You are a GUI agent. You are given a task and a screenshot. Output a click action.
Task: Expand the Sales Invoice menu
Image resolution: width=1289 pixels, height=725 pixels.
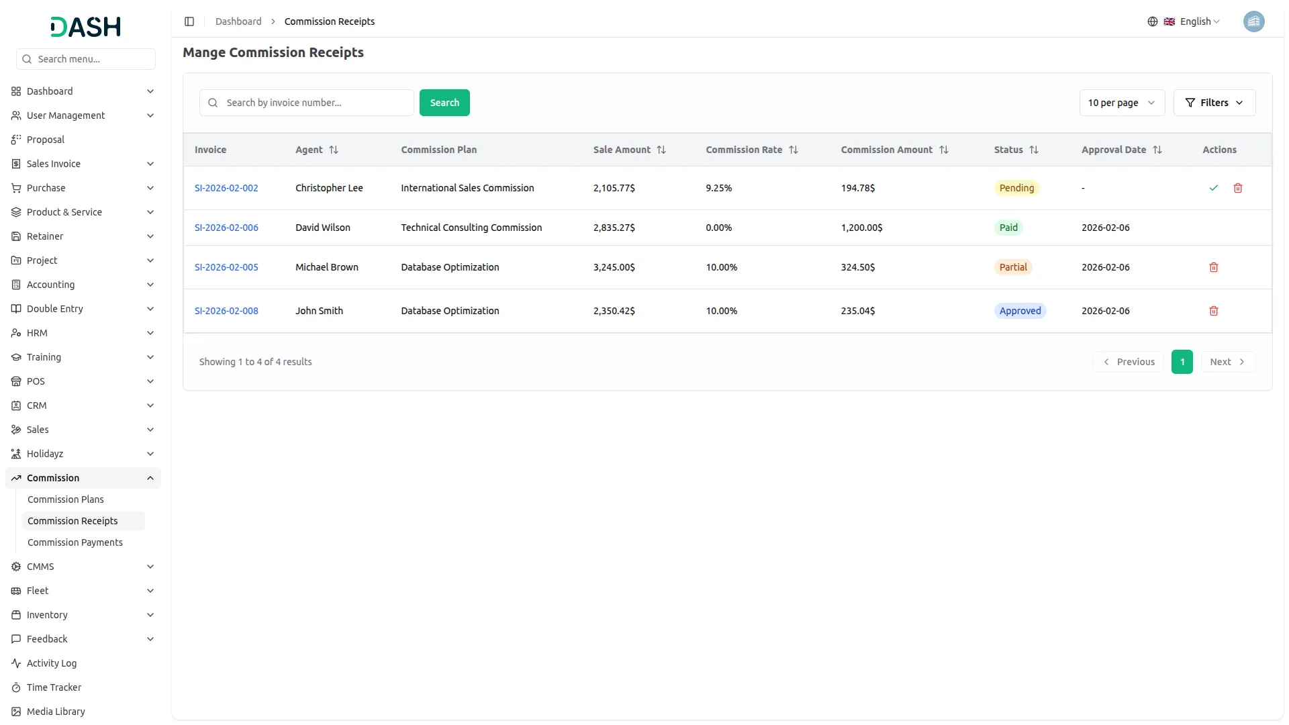83,164
